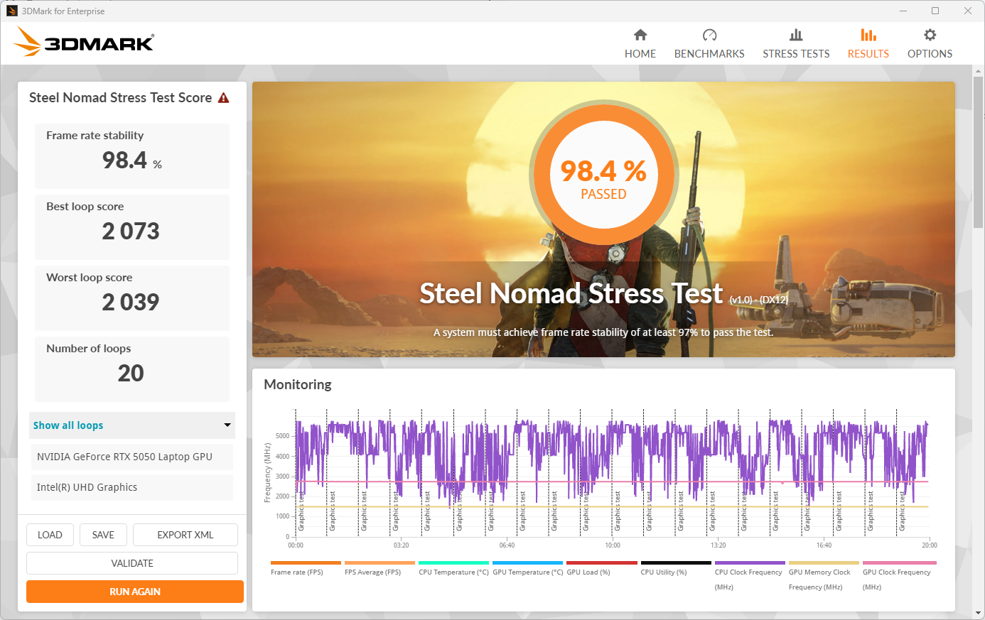Open the Options gear icon
Viewport: 985px width, 620px height.
tap(930, 35)
